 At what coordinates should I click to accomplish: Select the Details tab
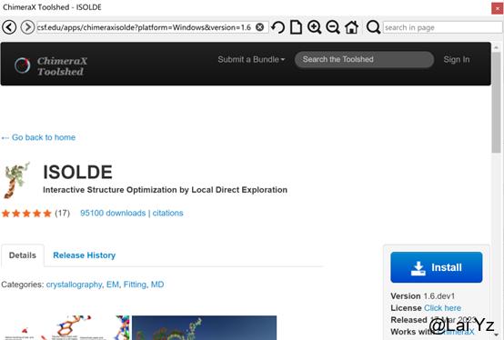click(x=23, y=255)
